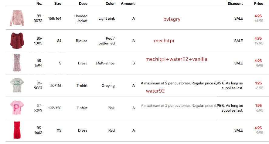This screenshot has height=144, width=269.
Task: Select the multi-stripe dress thumbnail
Action: click(x=16, y=63)
